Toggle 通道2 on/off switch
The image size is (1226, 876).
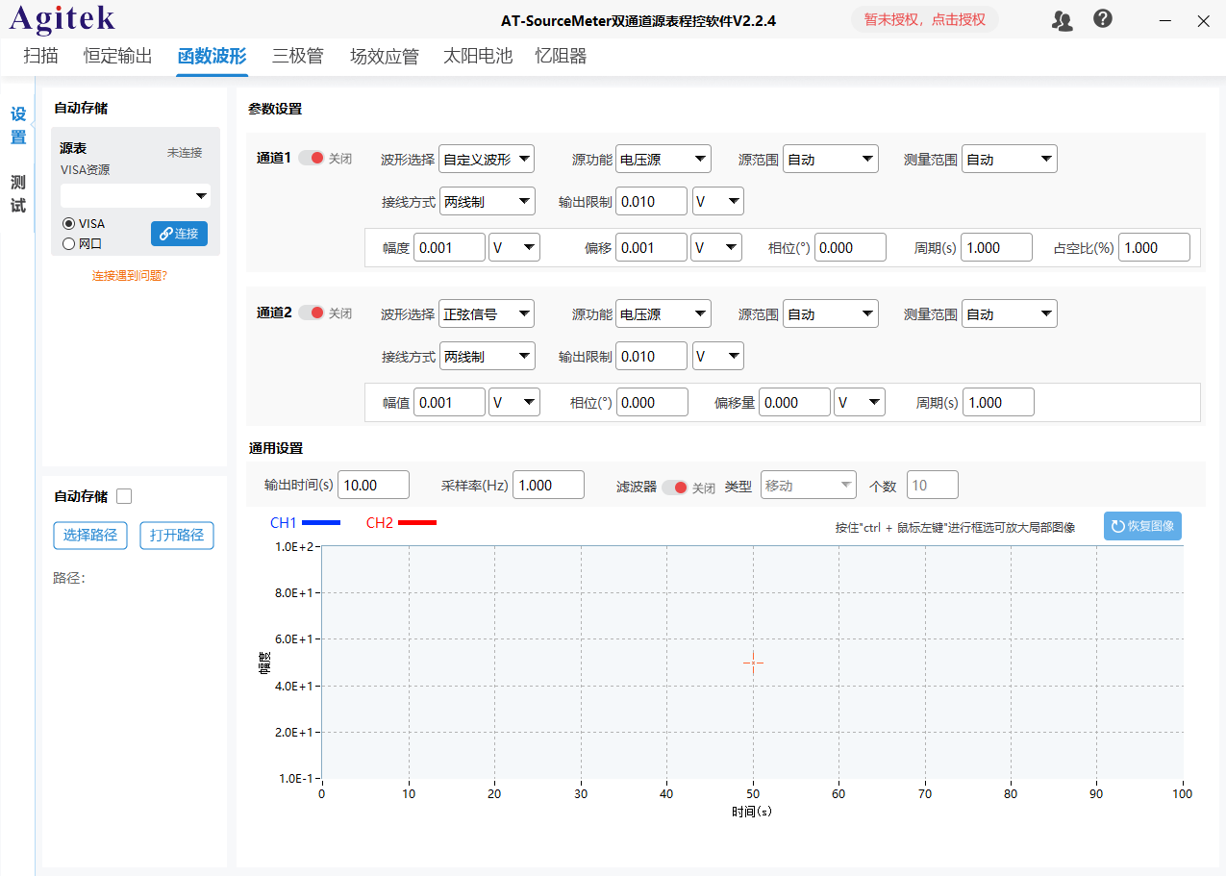click(x=311, y=313)
